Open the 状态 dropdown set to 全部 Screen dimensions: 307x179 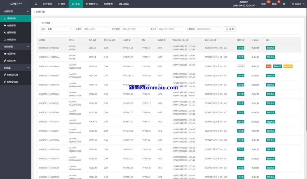[x=60, y=29]
